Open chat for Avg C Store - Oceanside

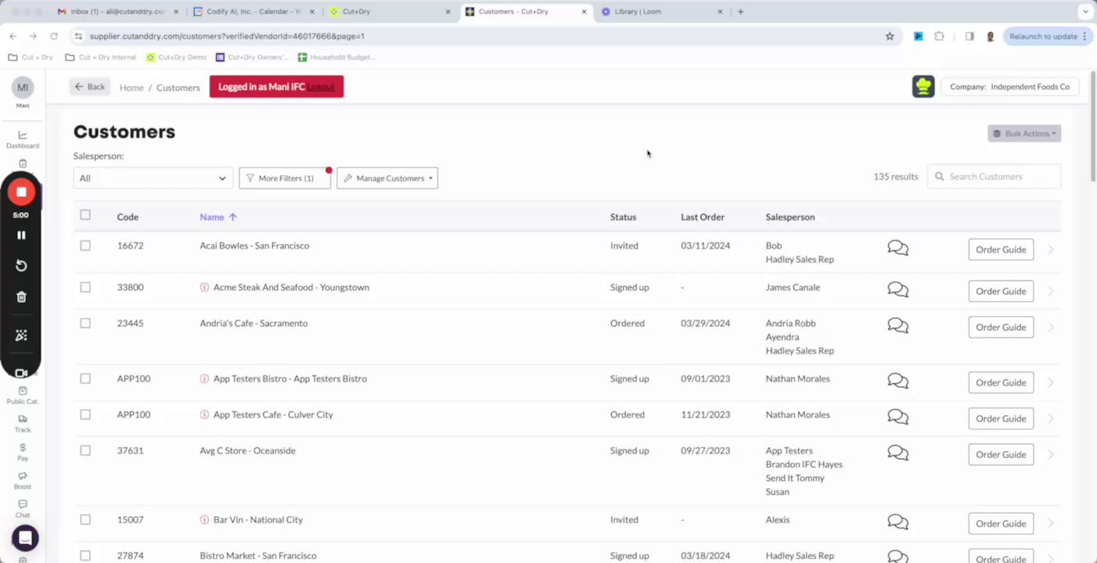(898, 453)
